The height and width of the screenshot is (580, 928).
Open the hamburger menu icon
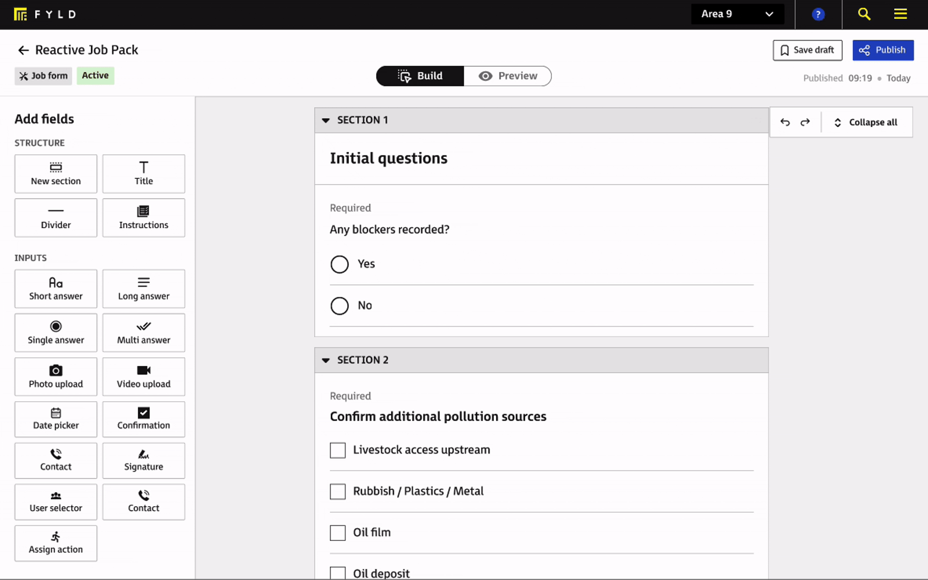(900, 14)
